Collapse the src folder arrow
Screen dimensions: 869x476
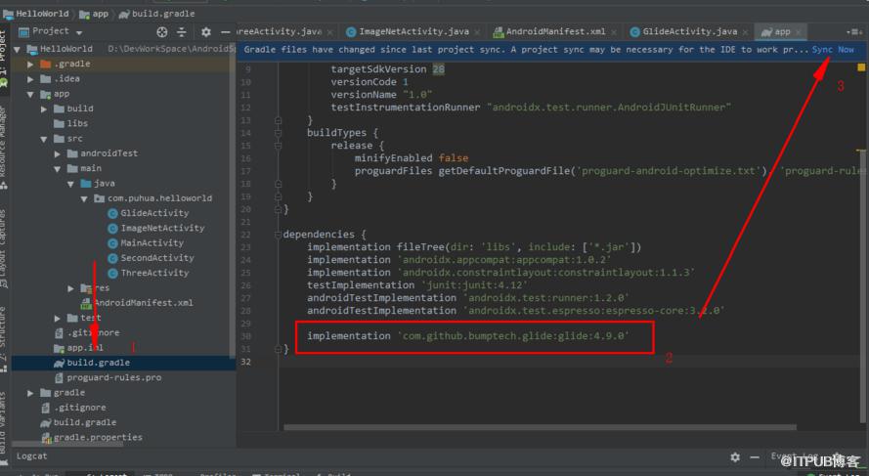point(44,140)
